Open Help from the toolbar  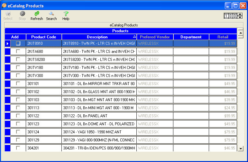pyautogui.click(x=66, y=16)
